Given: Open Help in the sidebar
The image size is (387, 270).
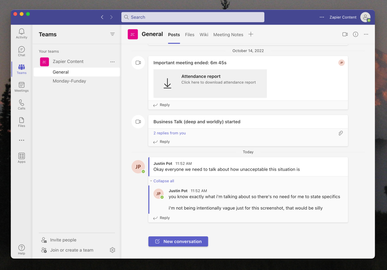Looking at the screenshot, I should (22, 250).
